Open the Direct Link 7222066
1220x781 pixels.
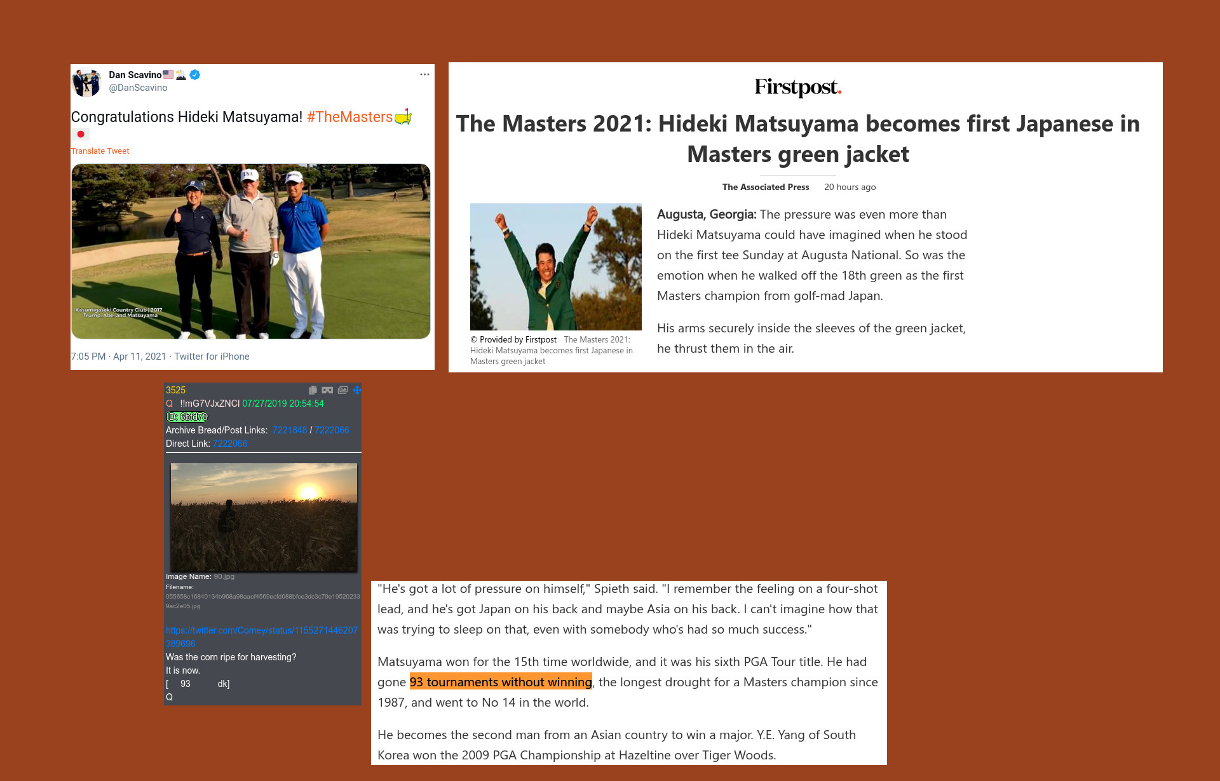tap(230, 444)
